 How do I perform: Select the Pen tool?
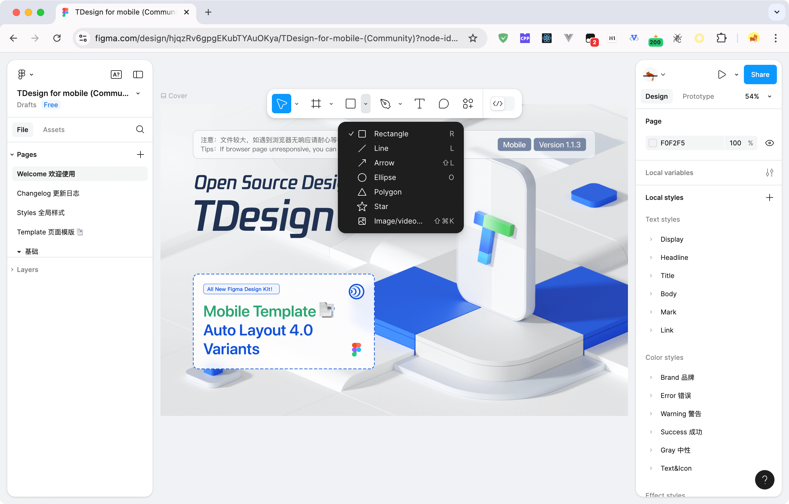tap(385, 104)
